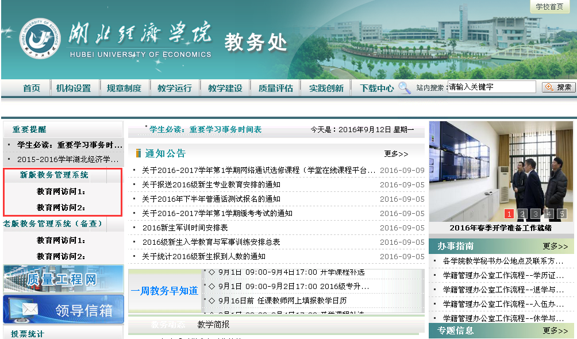This screenshot has height=339, width=577.
Task: Open the 领导信箱 mailbox banner
Action: tap(63, 310)
